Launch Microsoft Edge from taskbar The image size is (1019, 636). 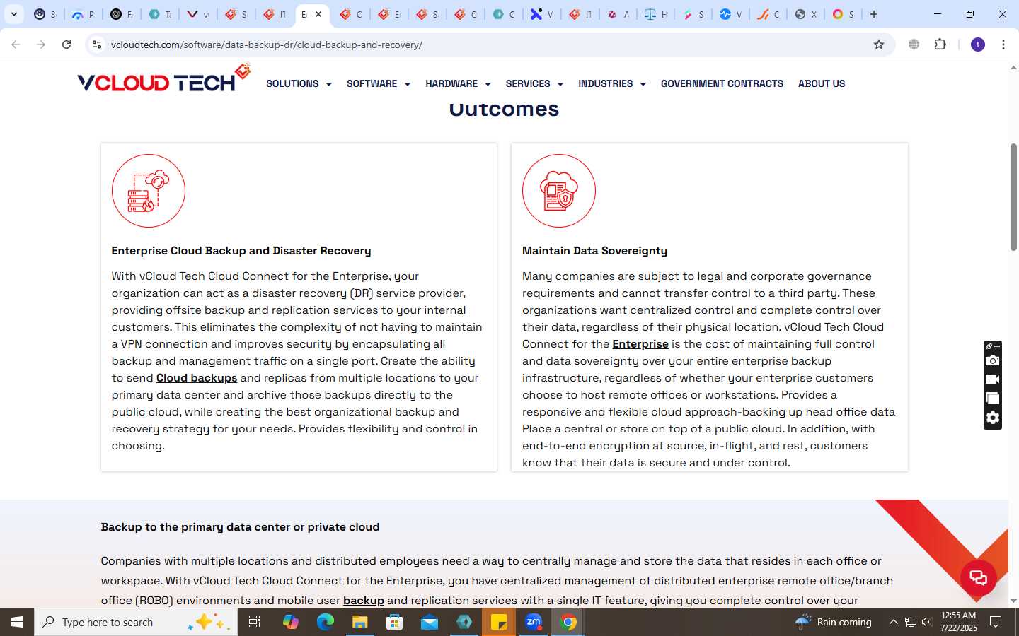click(326, 622)
